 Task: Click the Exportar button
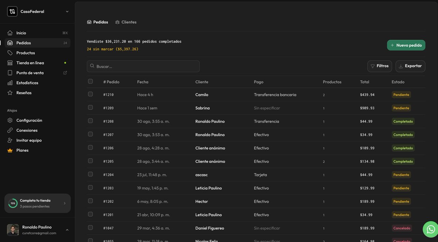pos(410,66)
